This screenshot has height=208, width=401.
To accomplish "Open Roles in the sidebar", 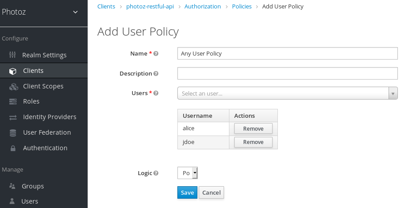I will (31, 101).
